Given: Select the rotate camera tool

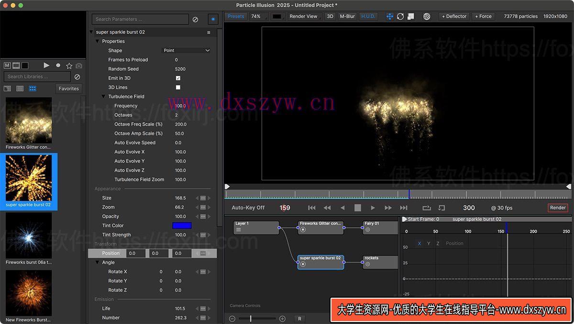Looking at the screenshot, I should pos(400,16).
